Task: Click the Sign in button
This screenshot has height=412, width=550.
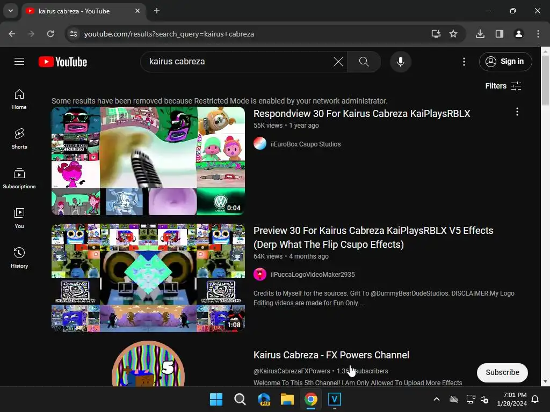Action: tap(505, 62)
